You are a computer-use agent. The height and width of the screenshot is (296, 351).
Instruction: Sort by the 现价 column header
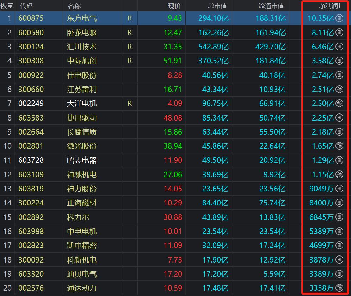[174, 6]
